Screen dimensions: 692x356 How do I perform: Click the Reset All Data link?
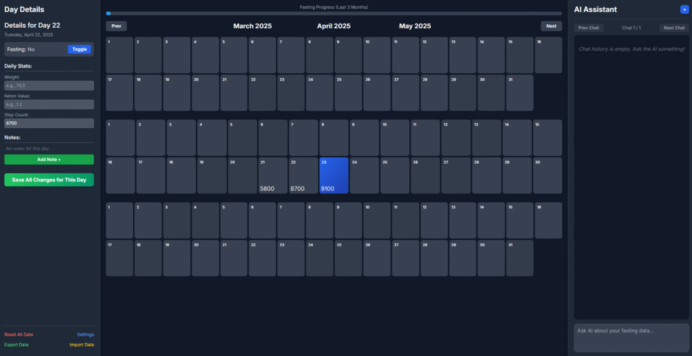tap(18, 335)
